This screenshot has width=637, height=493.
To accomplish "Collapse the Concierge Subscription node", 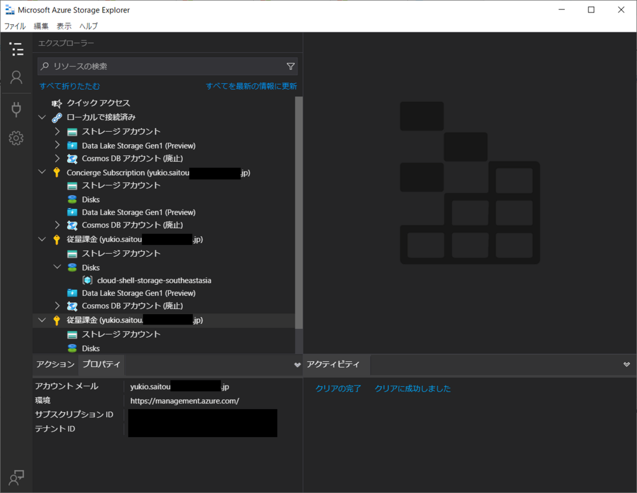I will 42,172.
